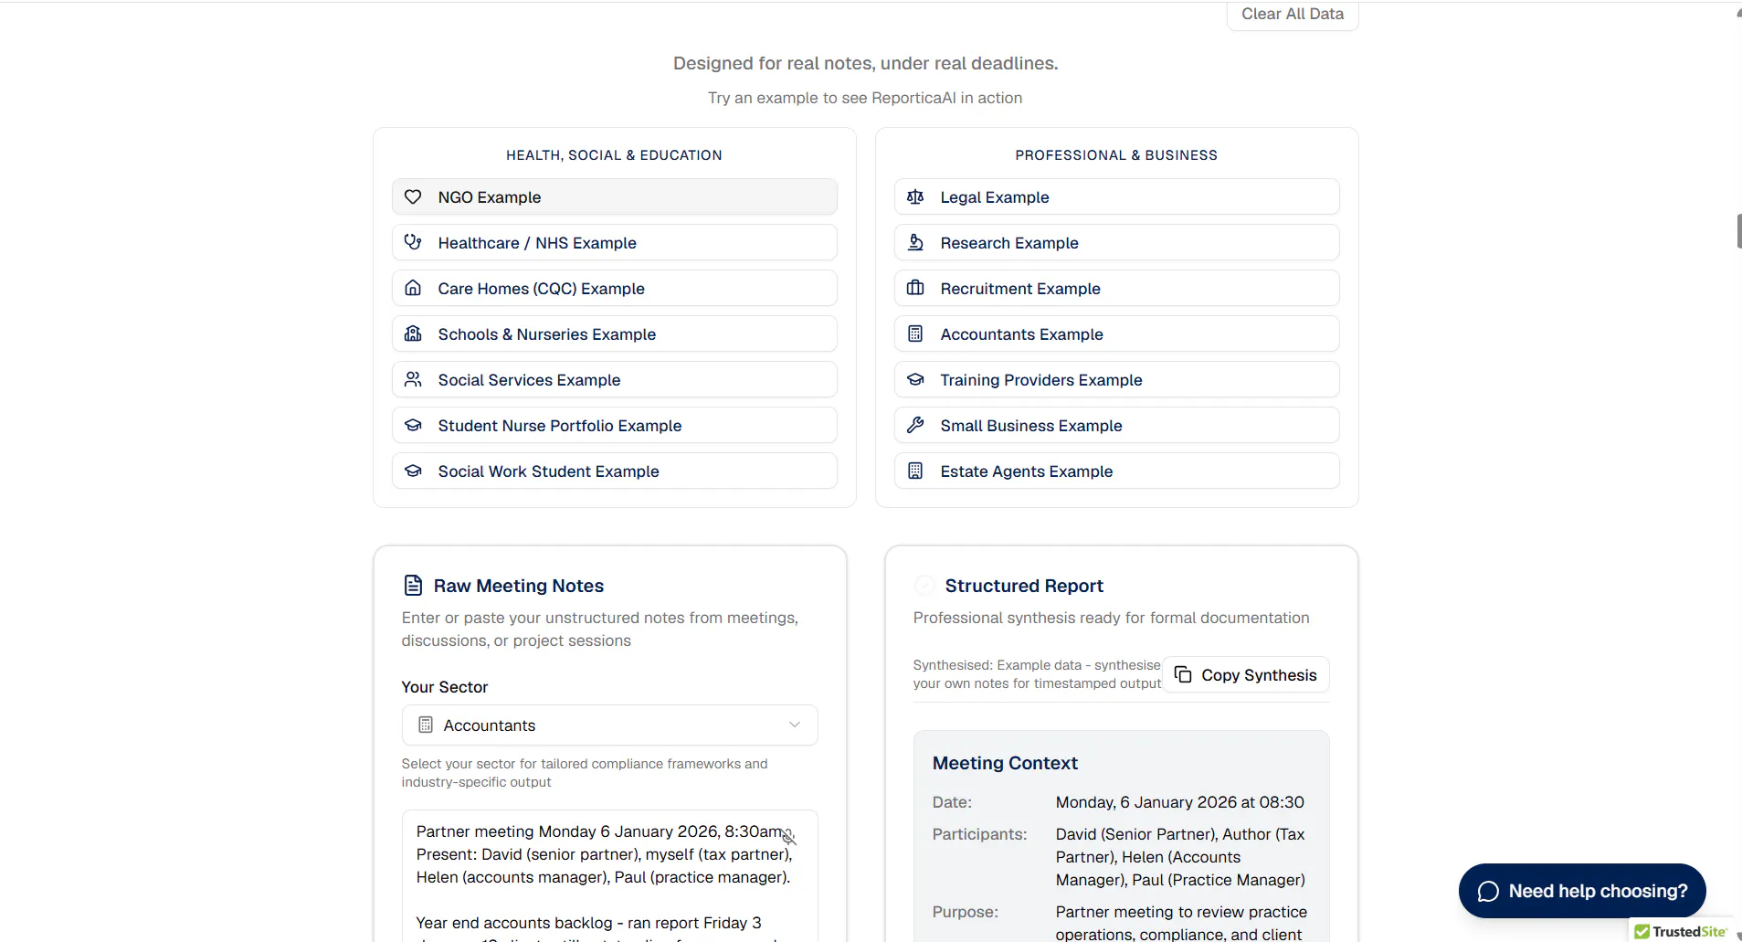This screenshot has width=1742, height=942.
Task: Click the PROFESSIONAL & BUSINESS heading
Action: 1116,155
